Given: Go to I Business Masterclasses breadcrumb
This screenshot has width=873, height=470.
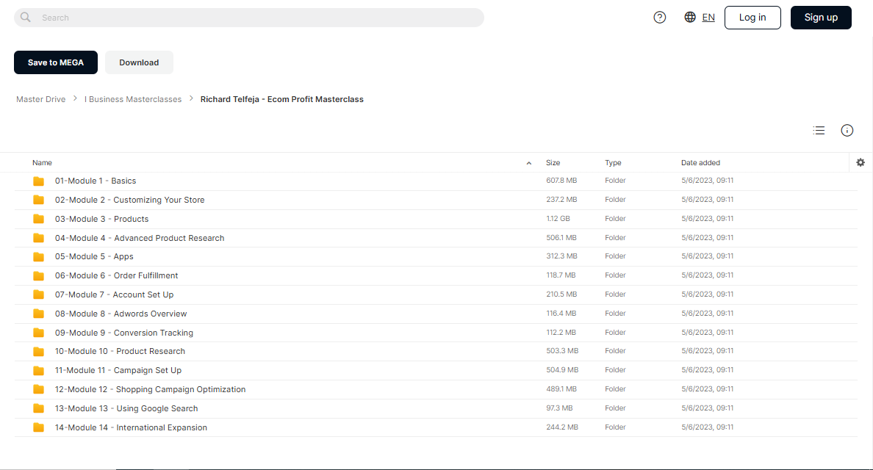Looking at the screenshot, I should (133, 99).
